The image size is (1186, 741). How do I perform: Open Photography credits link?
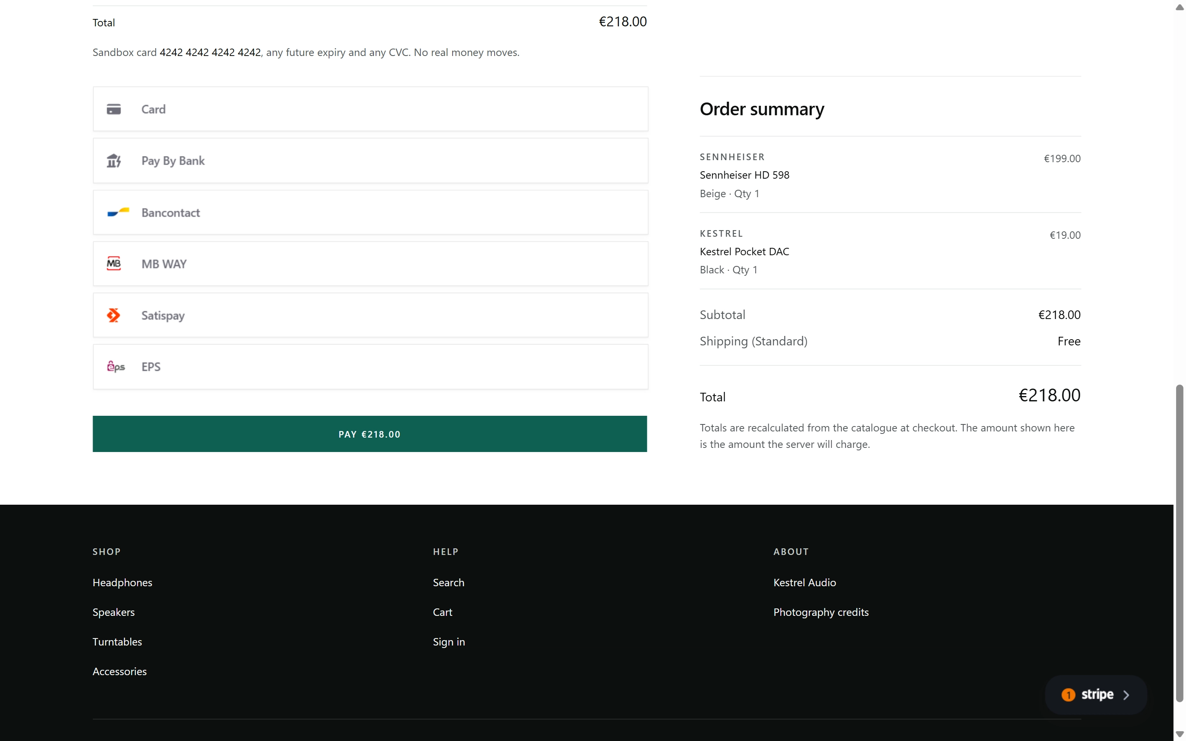[821, 612]
